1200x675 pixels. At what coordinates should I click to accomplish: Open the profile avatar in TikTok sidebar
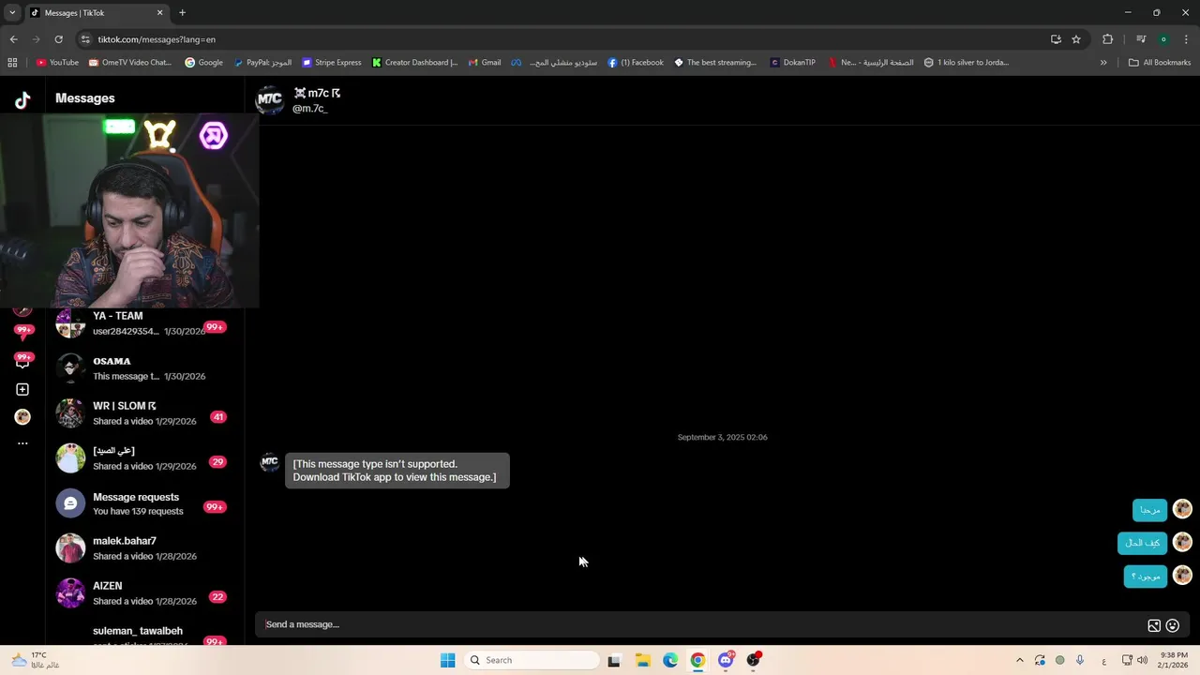22,416
